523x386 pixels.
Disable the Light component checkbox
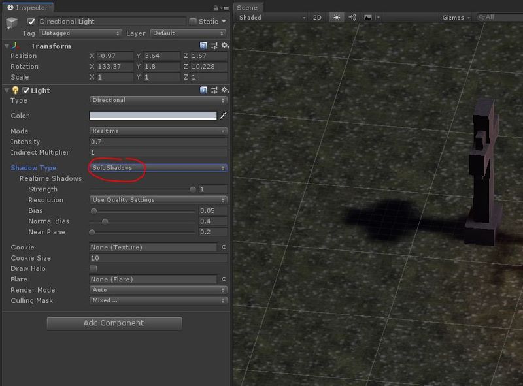point(25,90)
